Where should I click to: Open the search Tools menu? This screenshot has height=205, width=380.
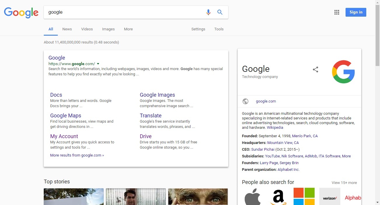pyautogui.click(x=219, y=29)
